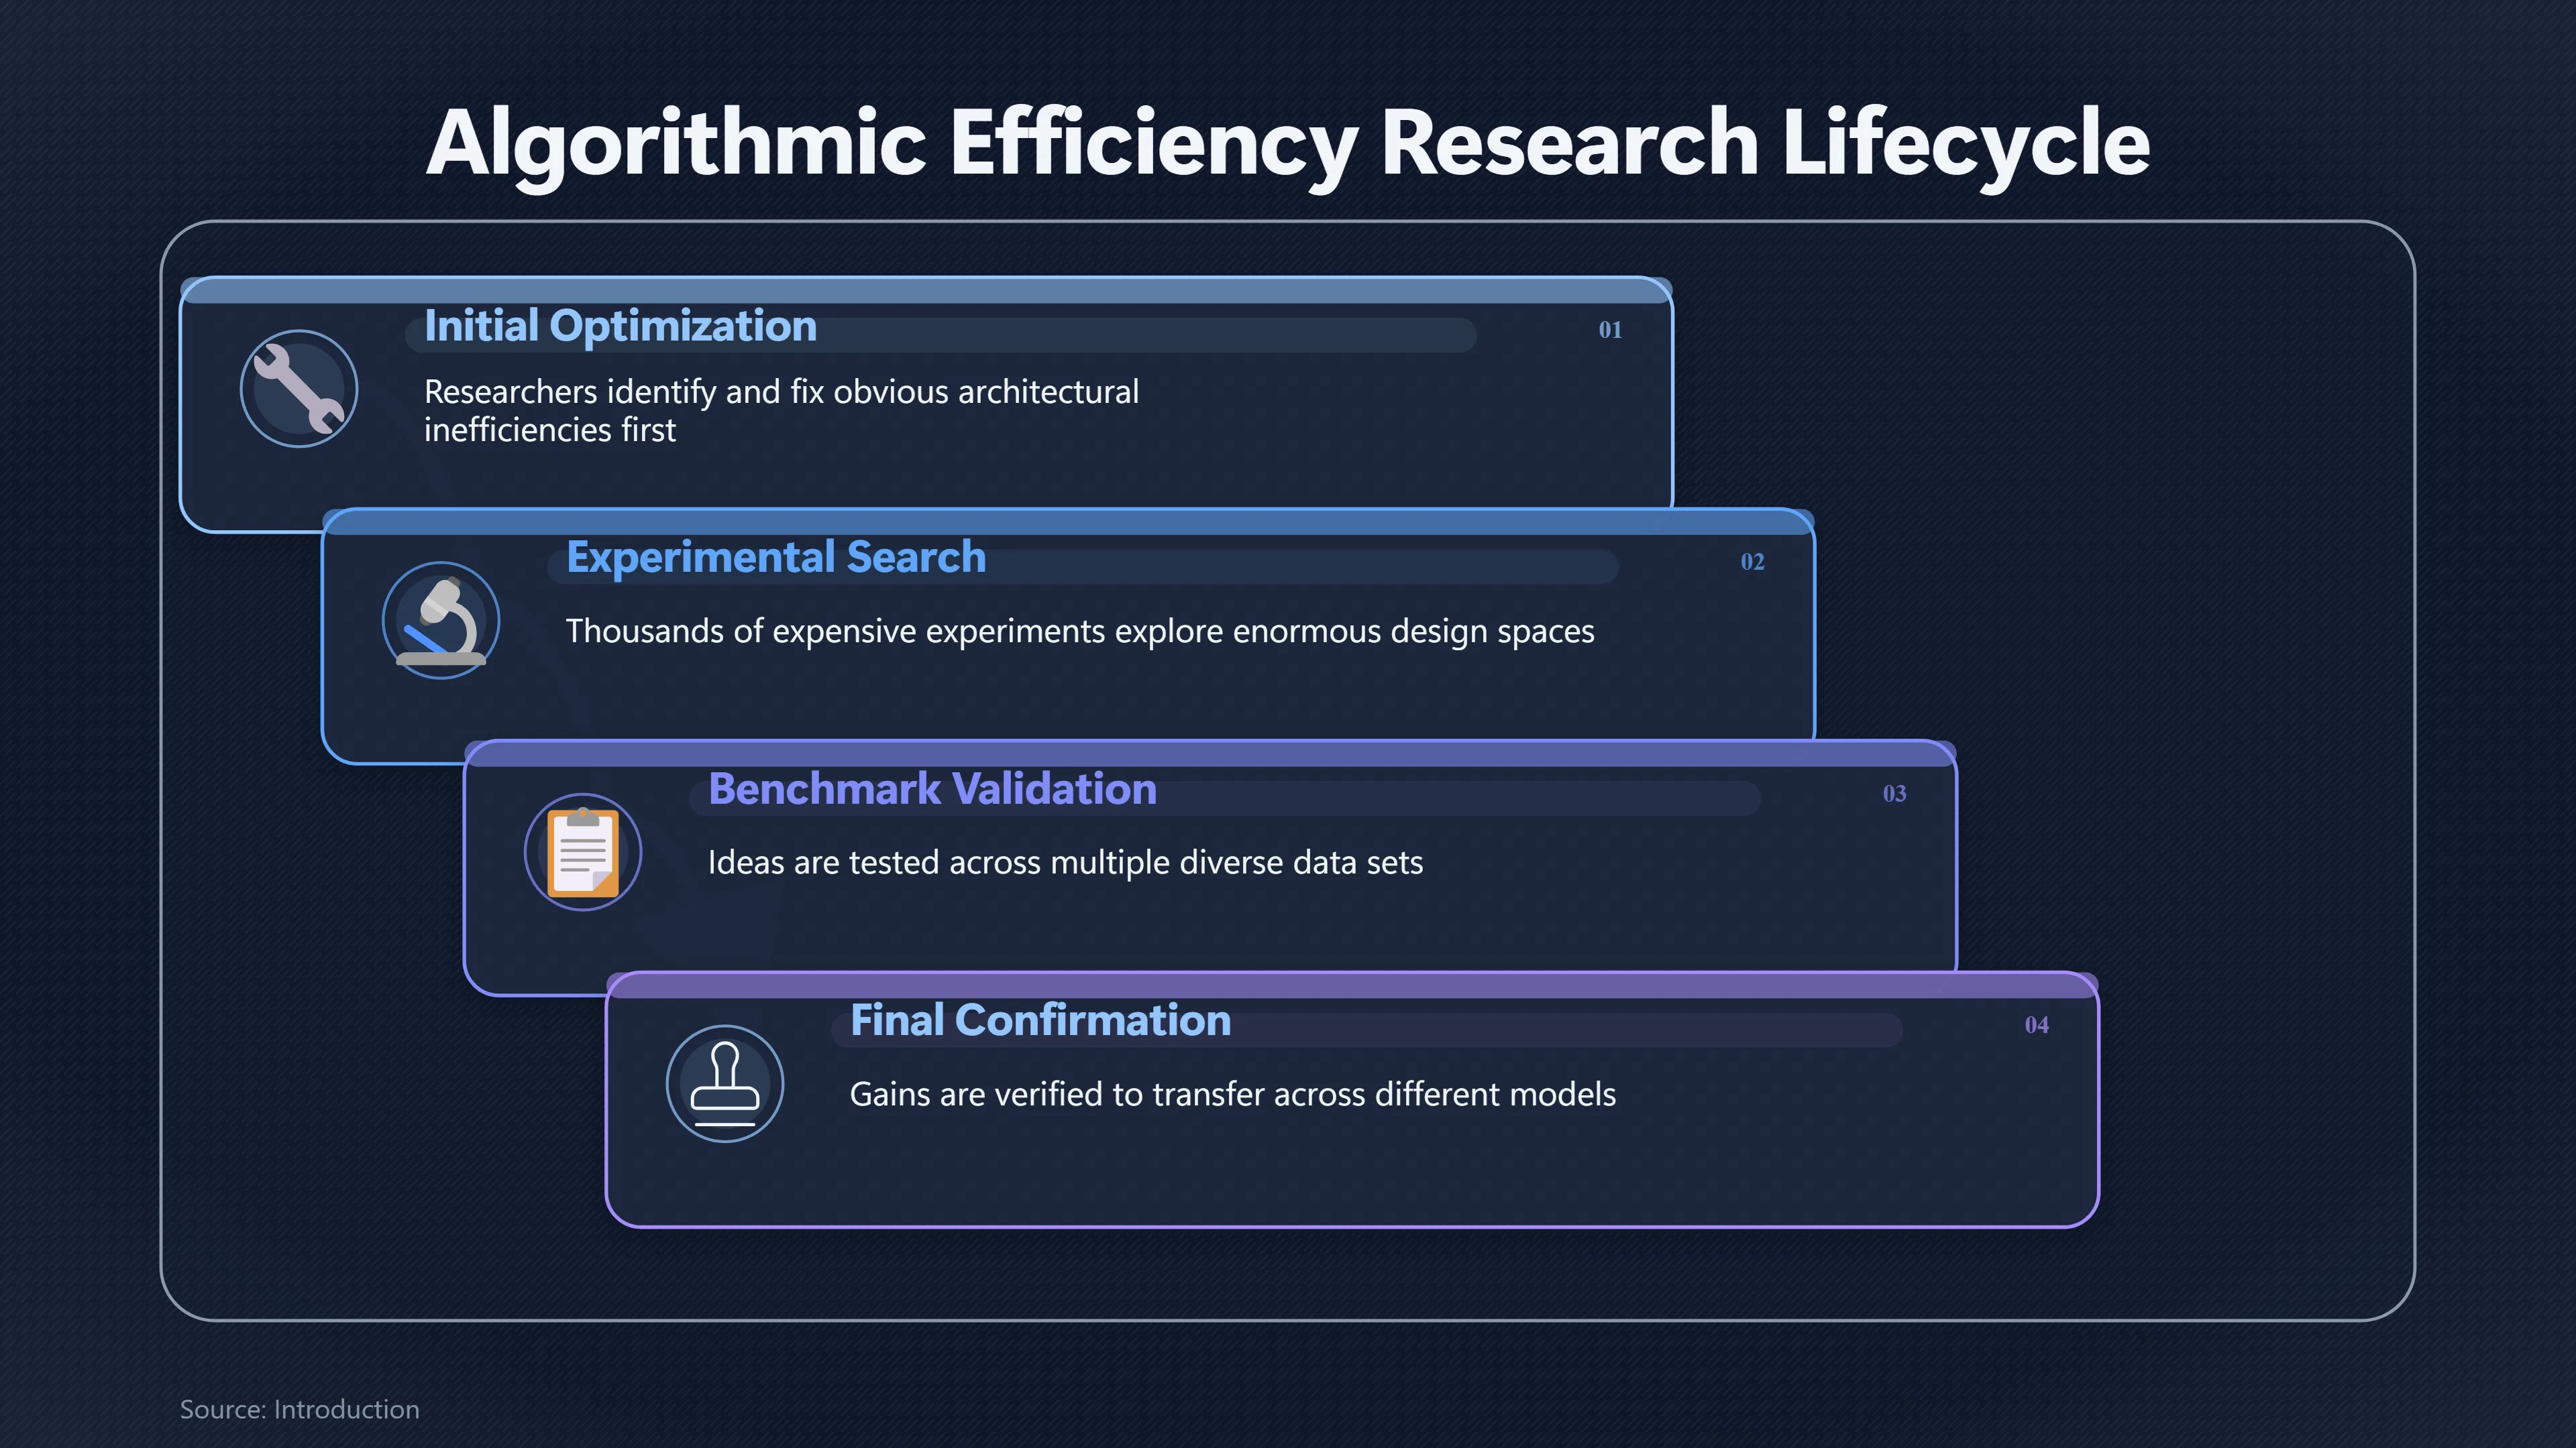Click the step number 03
2576x1448 pixels.
(1894, 794)
